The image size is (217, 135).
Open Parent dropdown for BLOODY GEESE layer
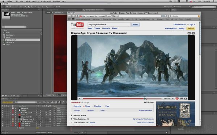[x=61, y=113]
